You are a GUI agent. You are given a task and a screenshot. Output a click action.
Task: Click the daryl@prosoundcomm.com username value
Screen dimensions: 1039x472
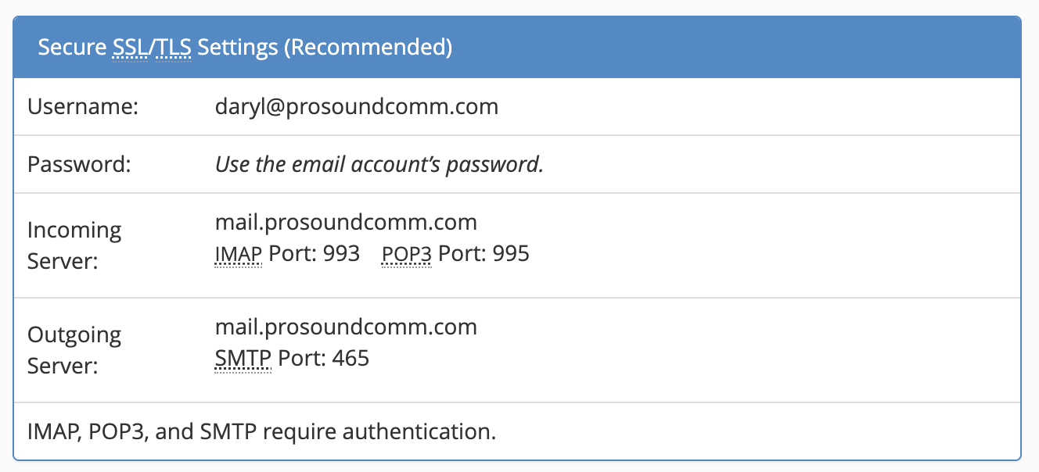click(357, 106)
